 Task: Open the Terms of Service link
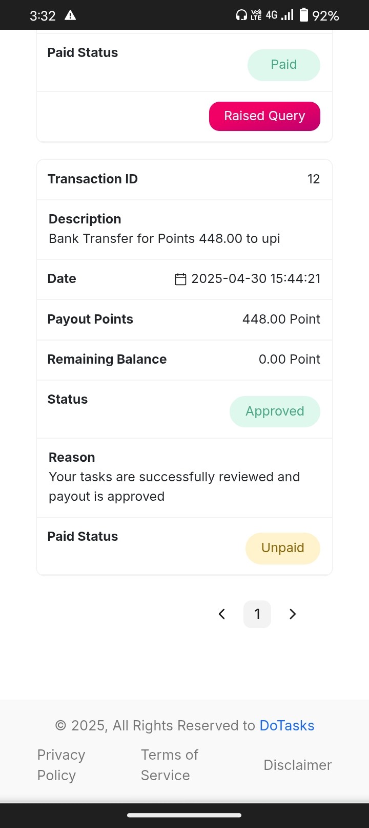tap(170, 765)
